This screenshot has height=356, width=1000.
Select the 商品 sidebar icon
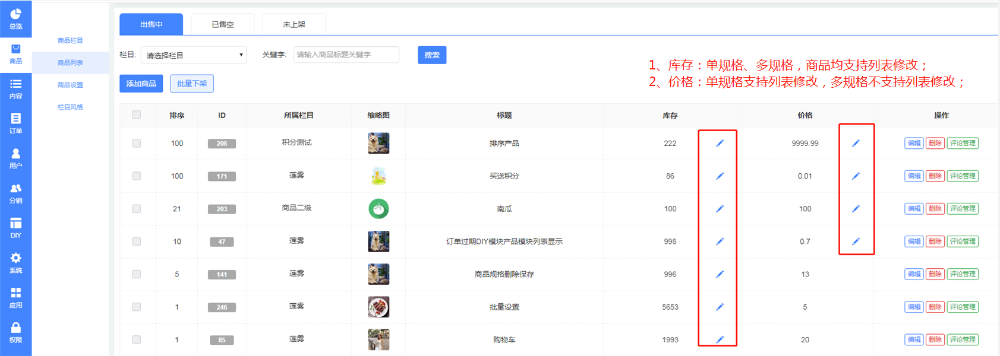point(15,54)
